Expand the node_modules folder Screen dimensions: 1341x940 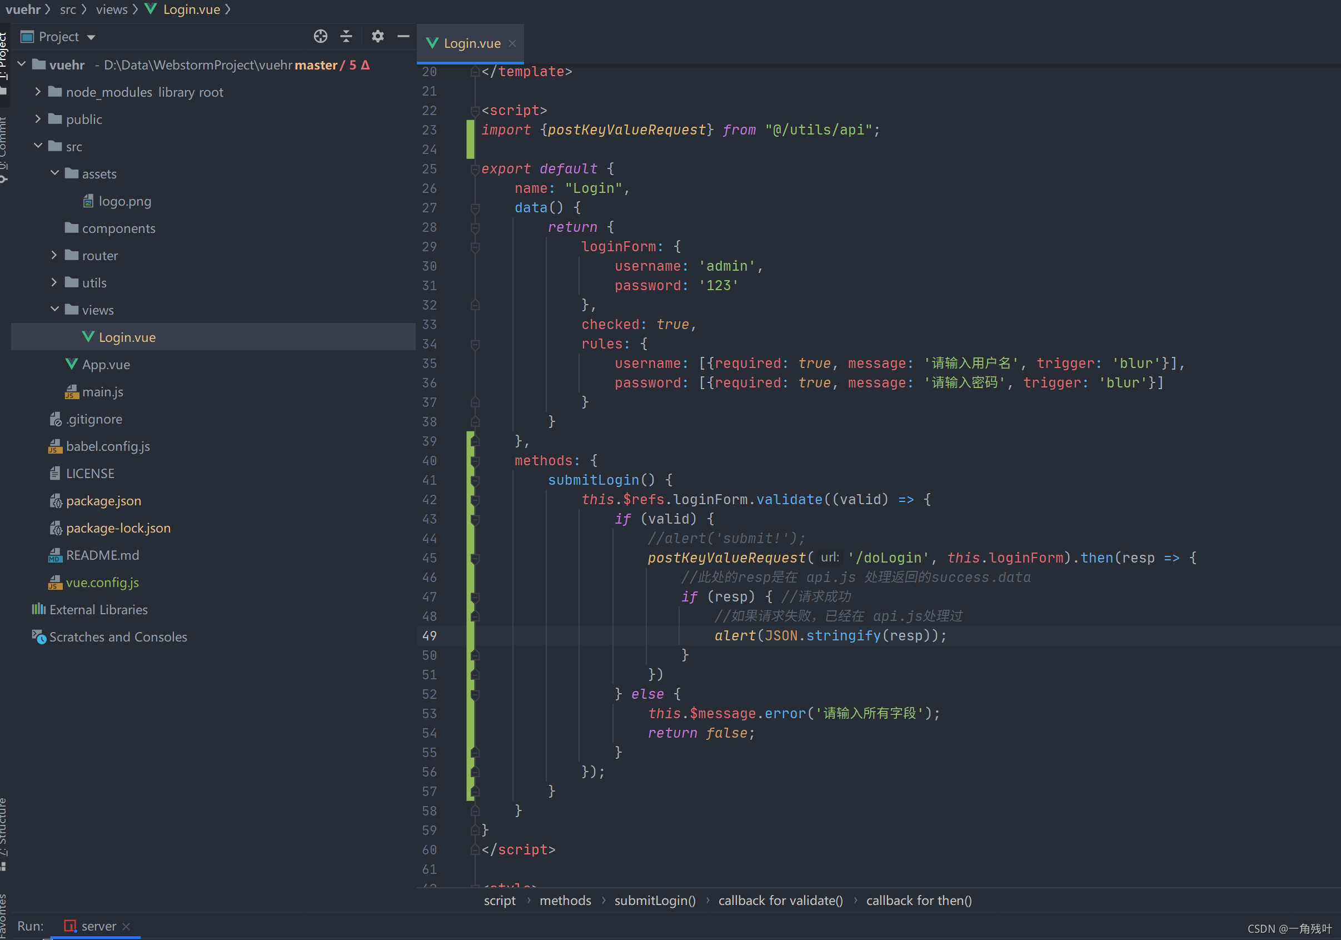(38, 92)
